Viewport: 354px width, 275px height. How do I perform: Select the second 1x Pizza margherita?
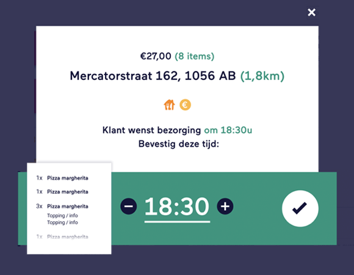click(62, 192)
